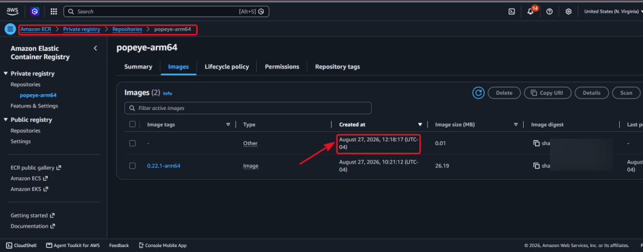643x252 pixels.
Task: Click the 0.01 image size value
Action: click(440, 143)
